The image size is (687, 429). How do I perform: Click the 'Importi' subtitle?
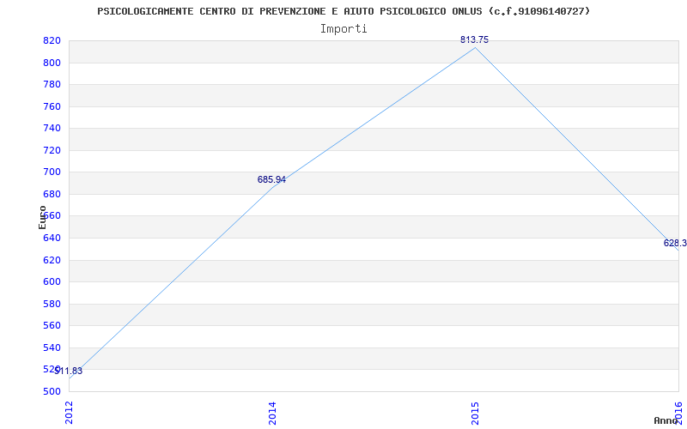[343, 29]
